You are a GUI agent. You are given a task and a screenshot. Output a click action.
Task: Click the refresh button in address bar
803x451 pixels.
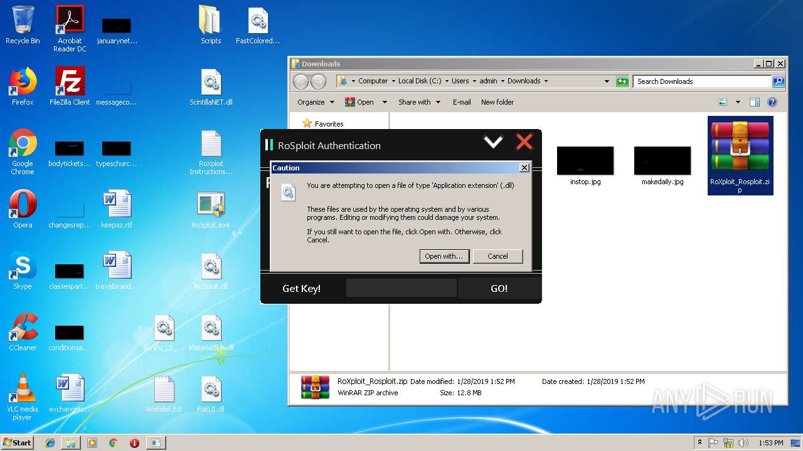[622, 81]
